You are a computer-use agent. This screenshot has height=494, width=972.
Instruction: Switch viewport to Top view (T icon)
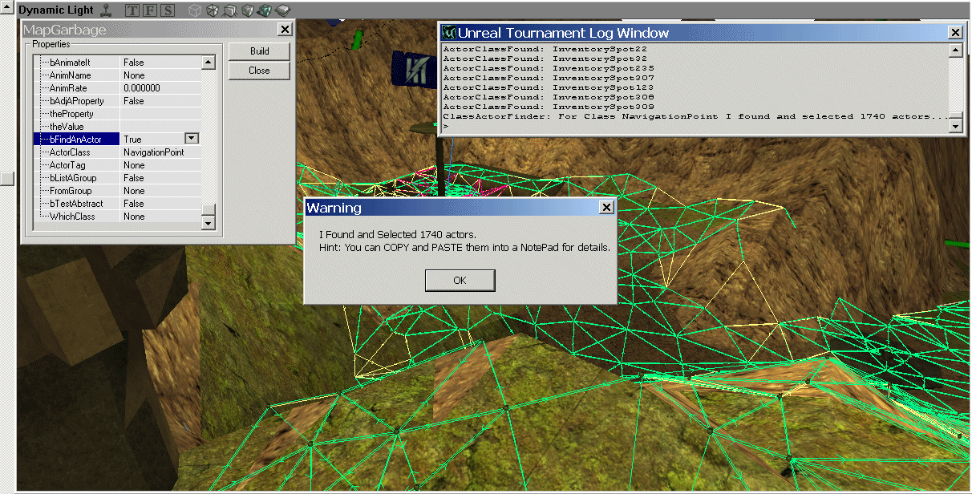point(132,10)
